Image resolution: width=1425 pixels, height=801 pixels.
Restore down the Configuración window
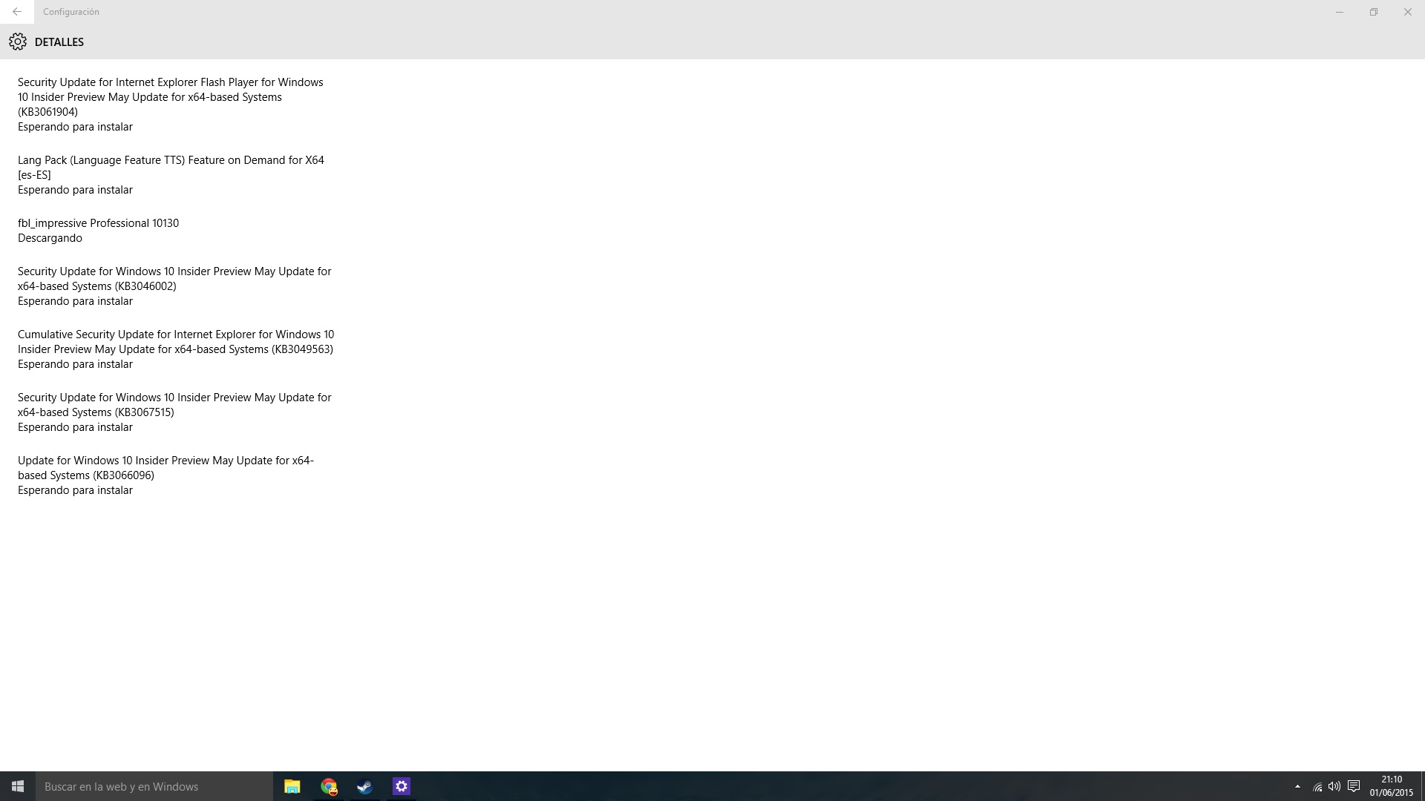tap(1373, 12)
